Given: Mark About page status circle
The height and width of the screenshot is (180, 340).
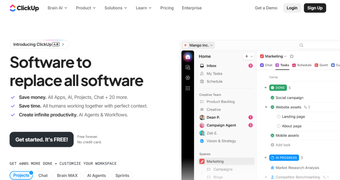Looking at the screenshot, I should [279, 126].
